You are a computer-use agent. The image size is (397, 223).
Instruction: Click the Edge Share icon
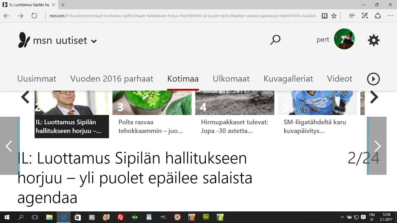(x=378, y=16)
